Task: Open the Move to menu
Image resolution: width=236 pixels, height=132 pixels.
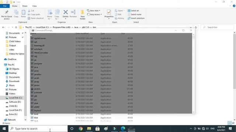Action: click(49, 15)
